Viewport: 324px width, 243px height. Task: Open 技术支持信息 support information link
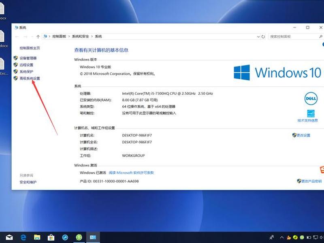[308, 120]
